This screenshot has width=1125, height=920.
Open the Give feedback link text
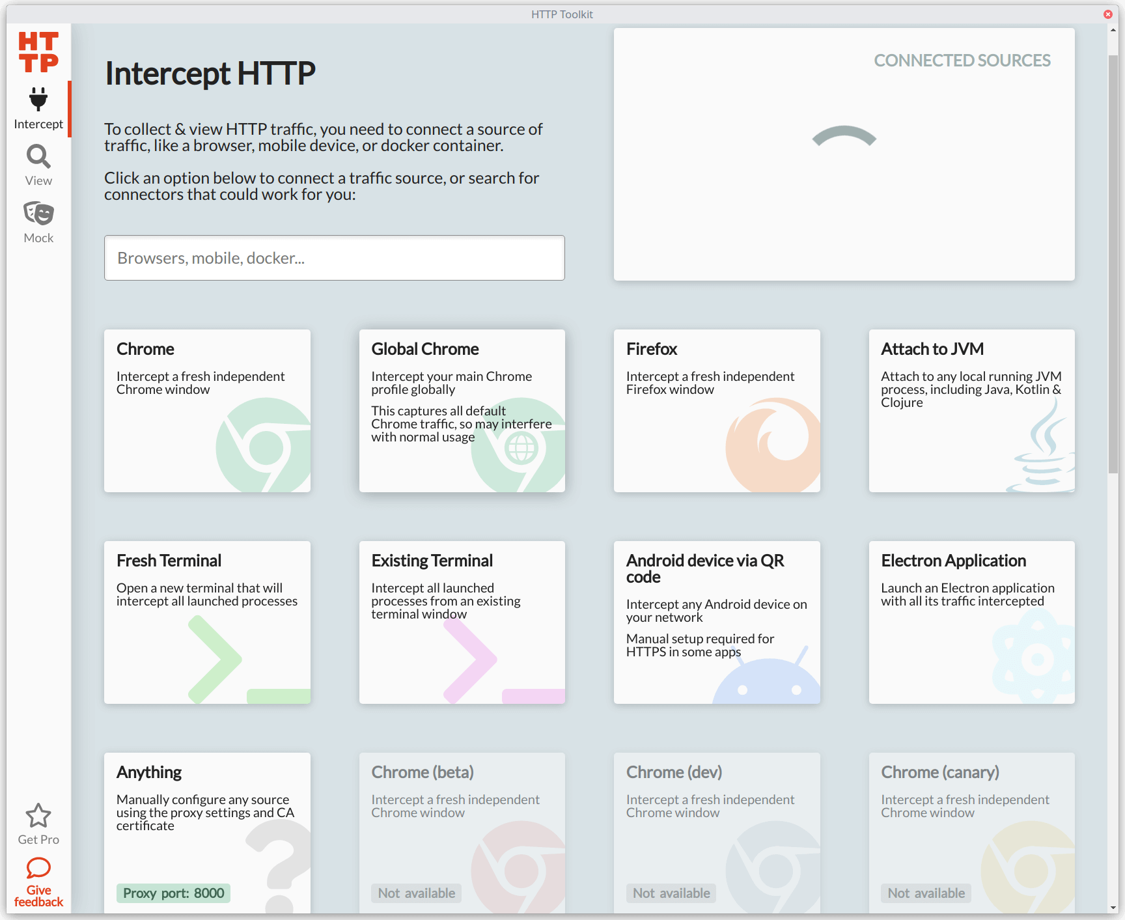point(38,896)
